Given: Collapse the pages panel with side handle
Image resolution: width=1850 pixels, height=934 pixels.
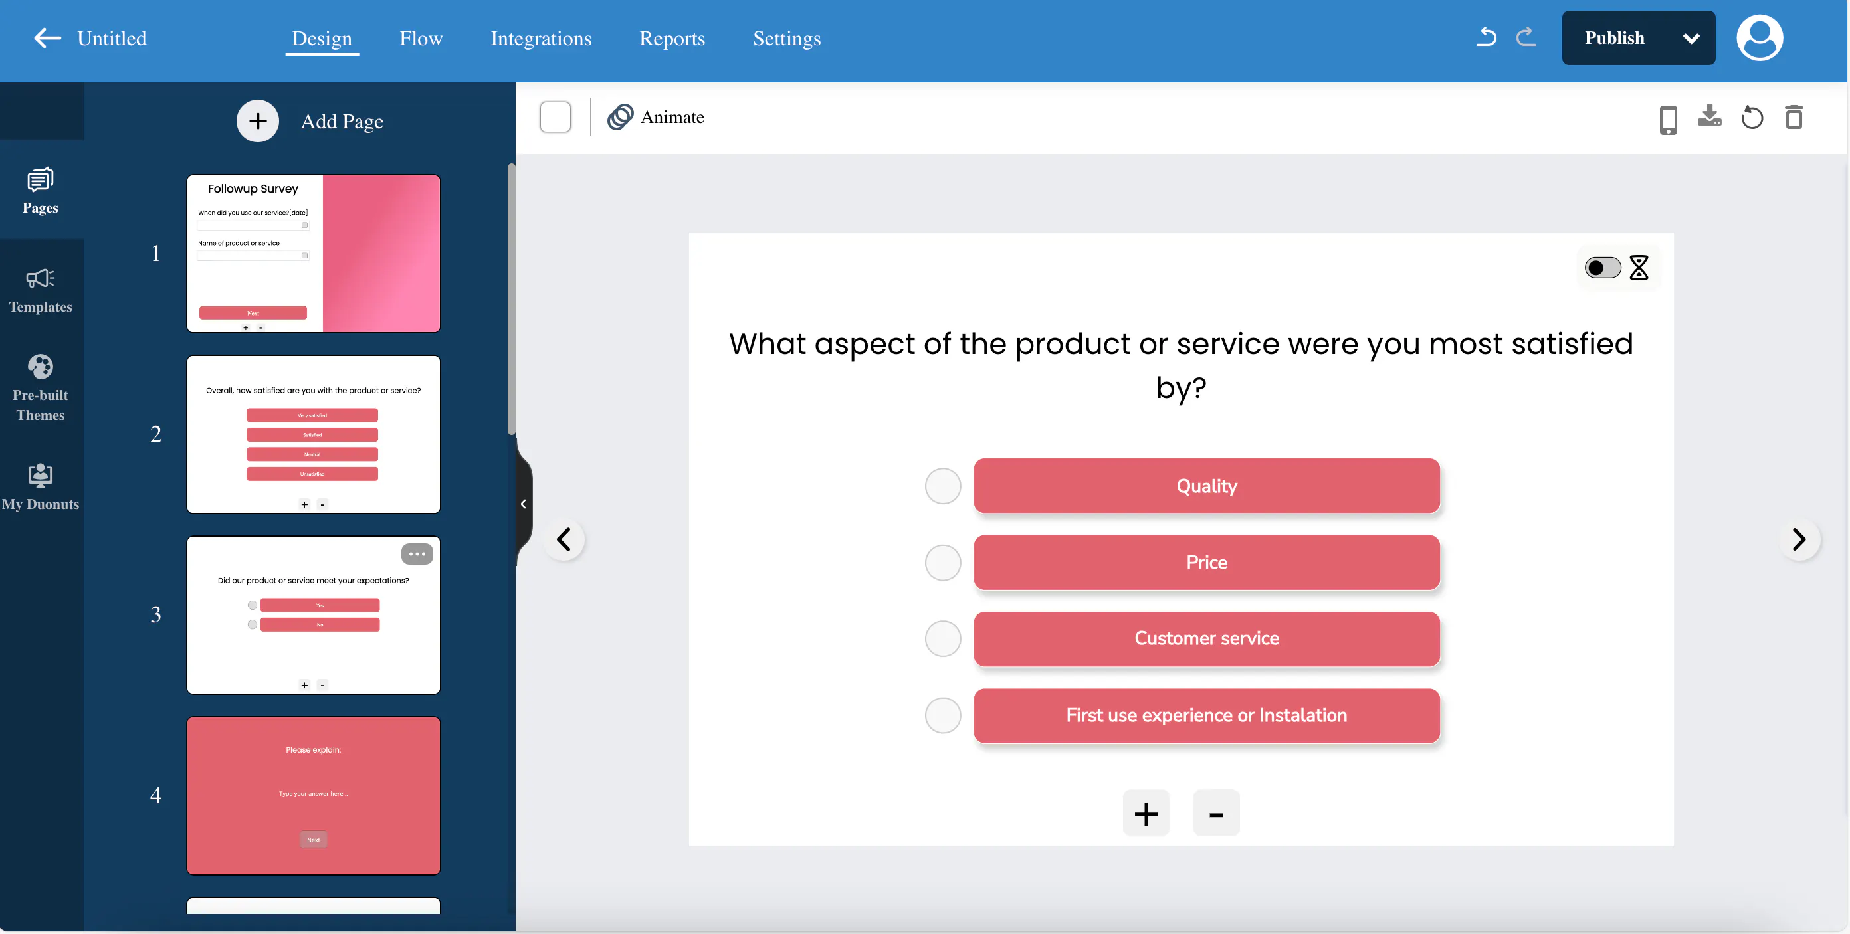Looking at the screenshot, I should 524,504.
